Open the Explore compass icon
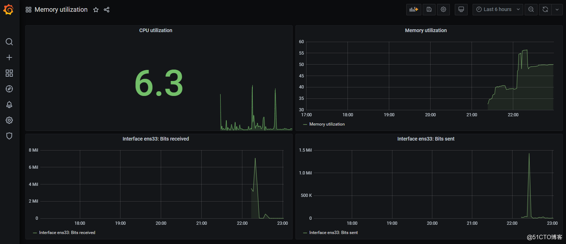The width and height of the screenshot is (566, 244). pos(9,89)
